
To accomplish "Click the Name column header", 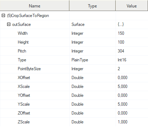I will pyautogui.click(x=35, y=6).
